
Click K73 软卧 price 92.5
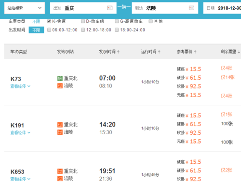tap(195, 86)
